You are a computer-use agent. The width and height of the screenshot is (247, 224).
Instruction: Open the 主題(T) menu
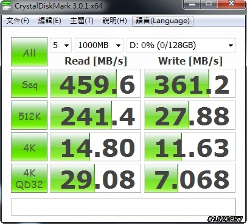tap(82, 21)
